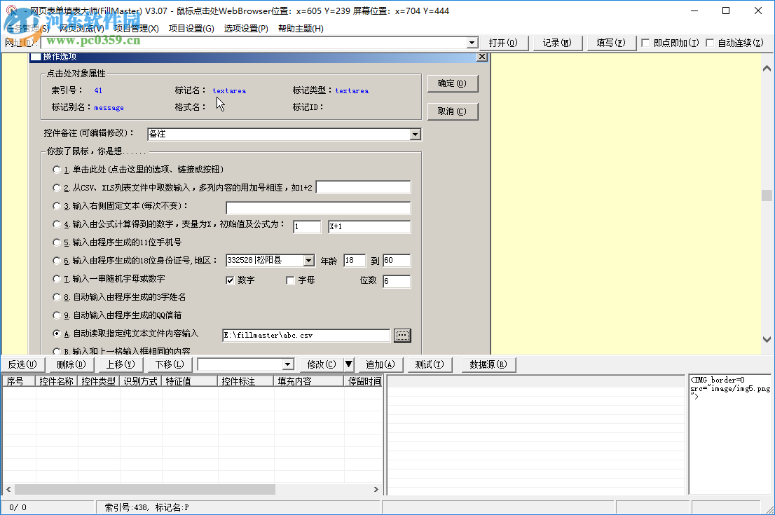Screen dimensions: 775x515
Task: Uncheck the 数字 checkbox
Action: [x=229, y=280]
